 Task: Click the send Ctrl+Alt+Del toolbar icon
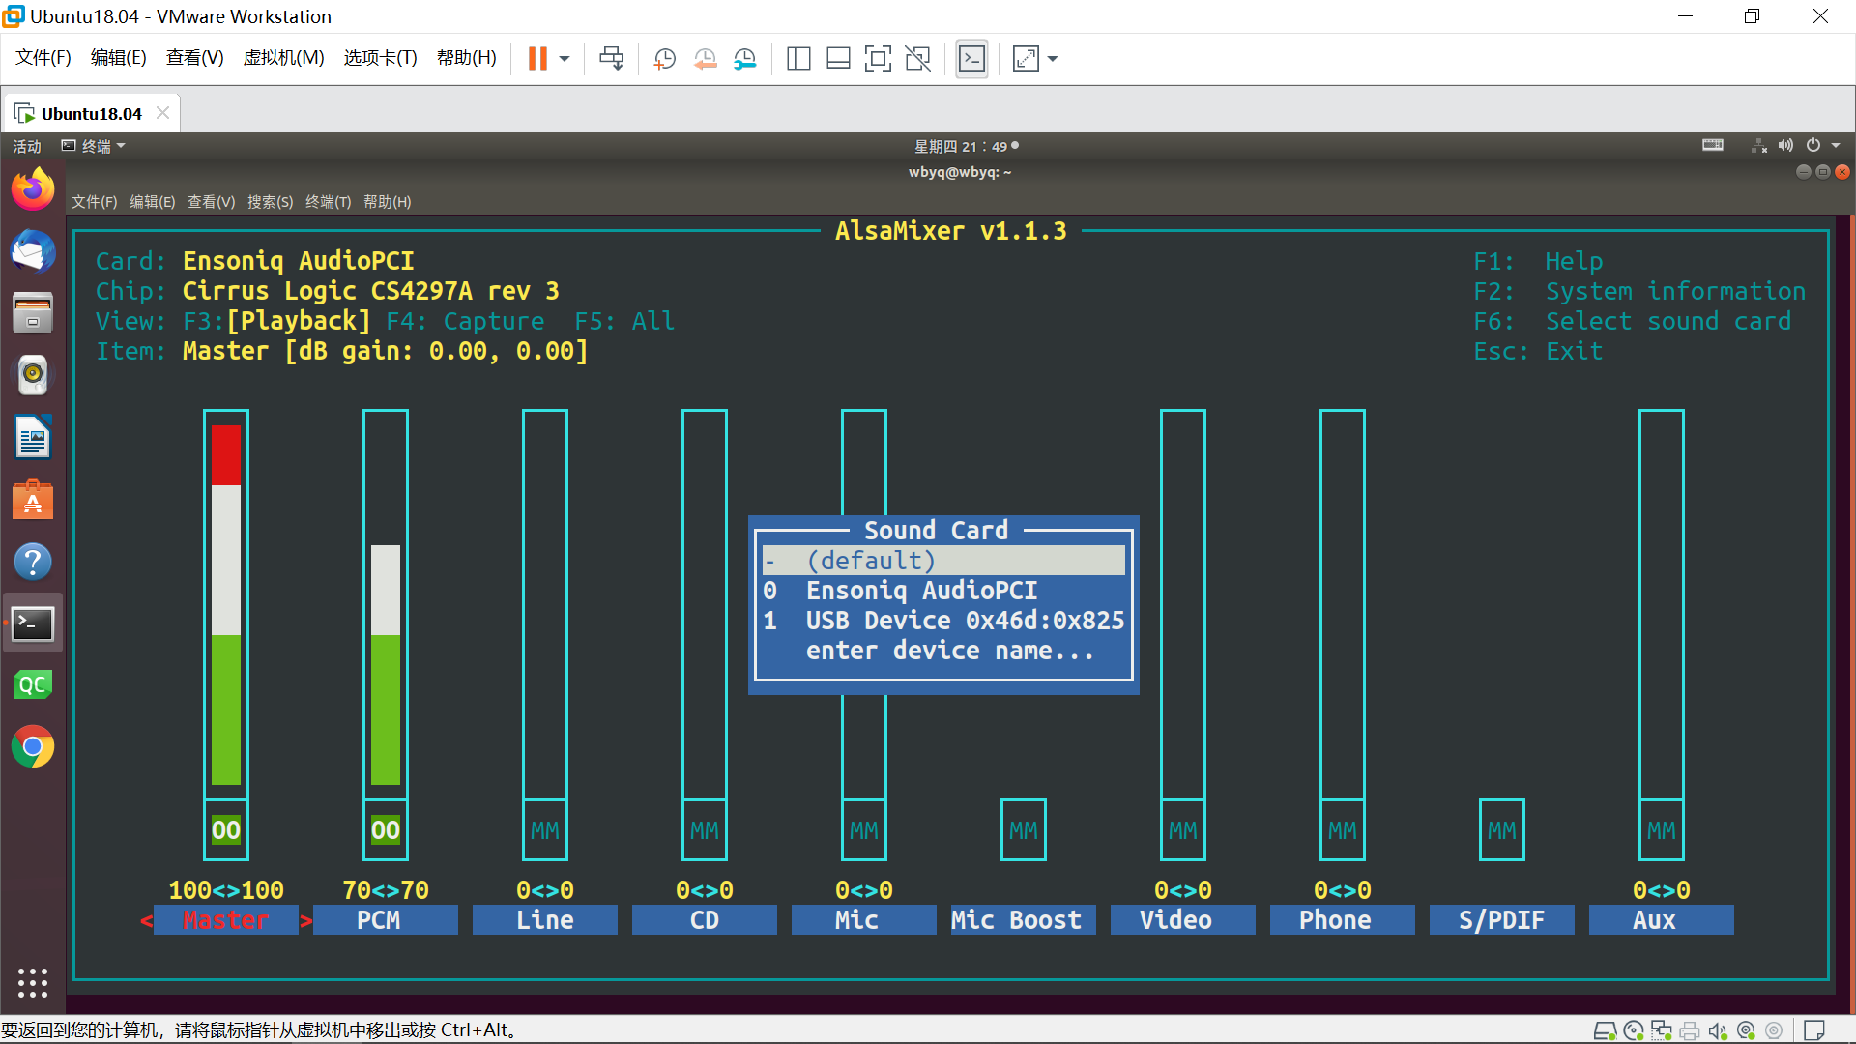611,59
